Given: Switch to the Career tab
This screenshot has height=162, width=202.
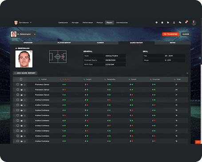Looking at the screenshot, I should point(100,43).
